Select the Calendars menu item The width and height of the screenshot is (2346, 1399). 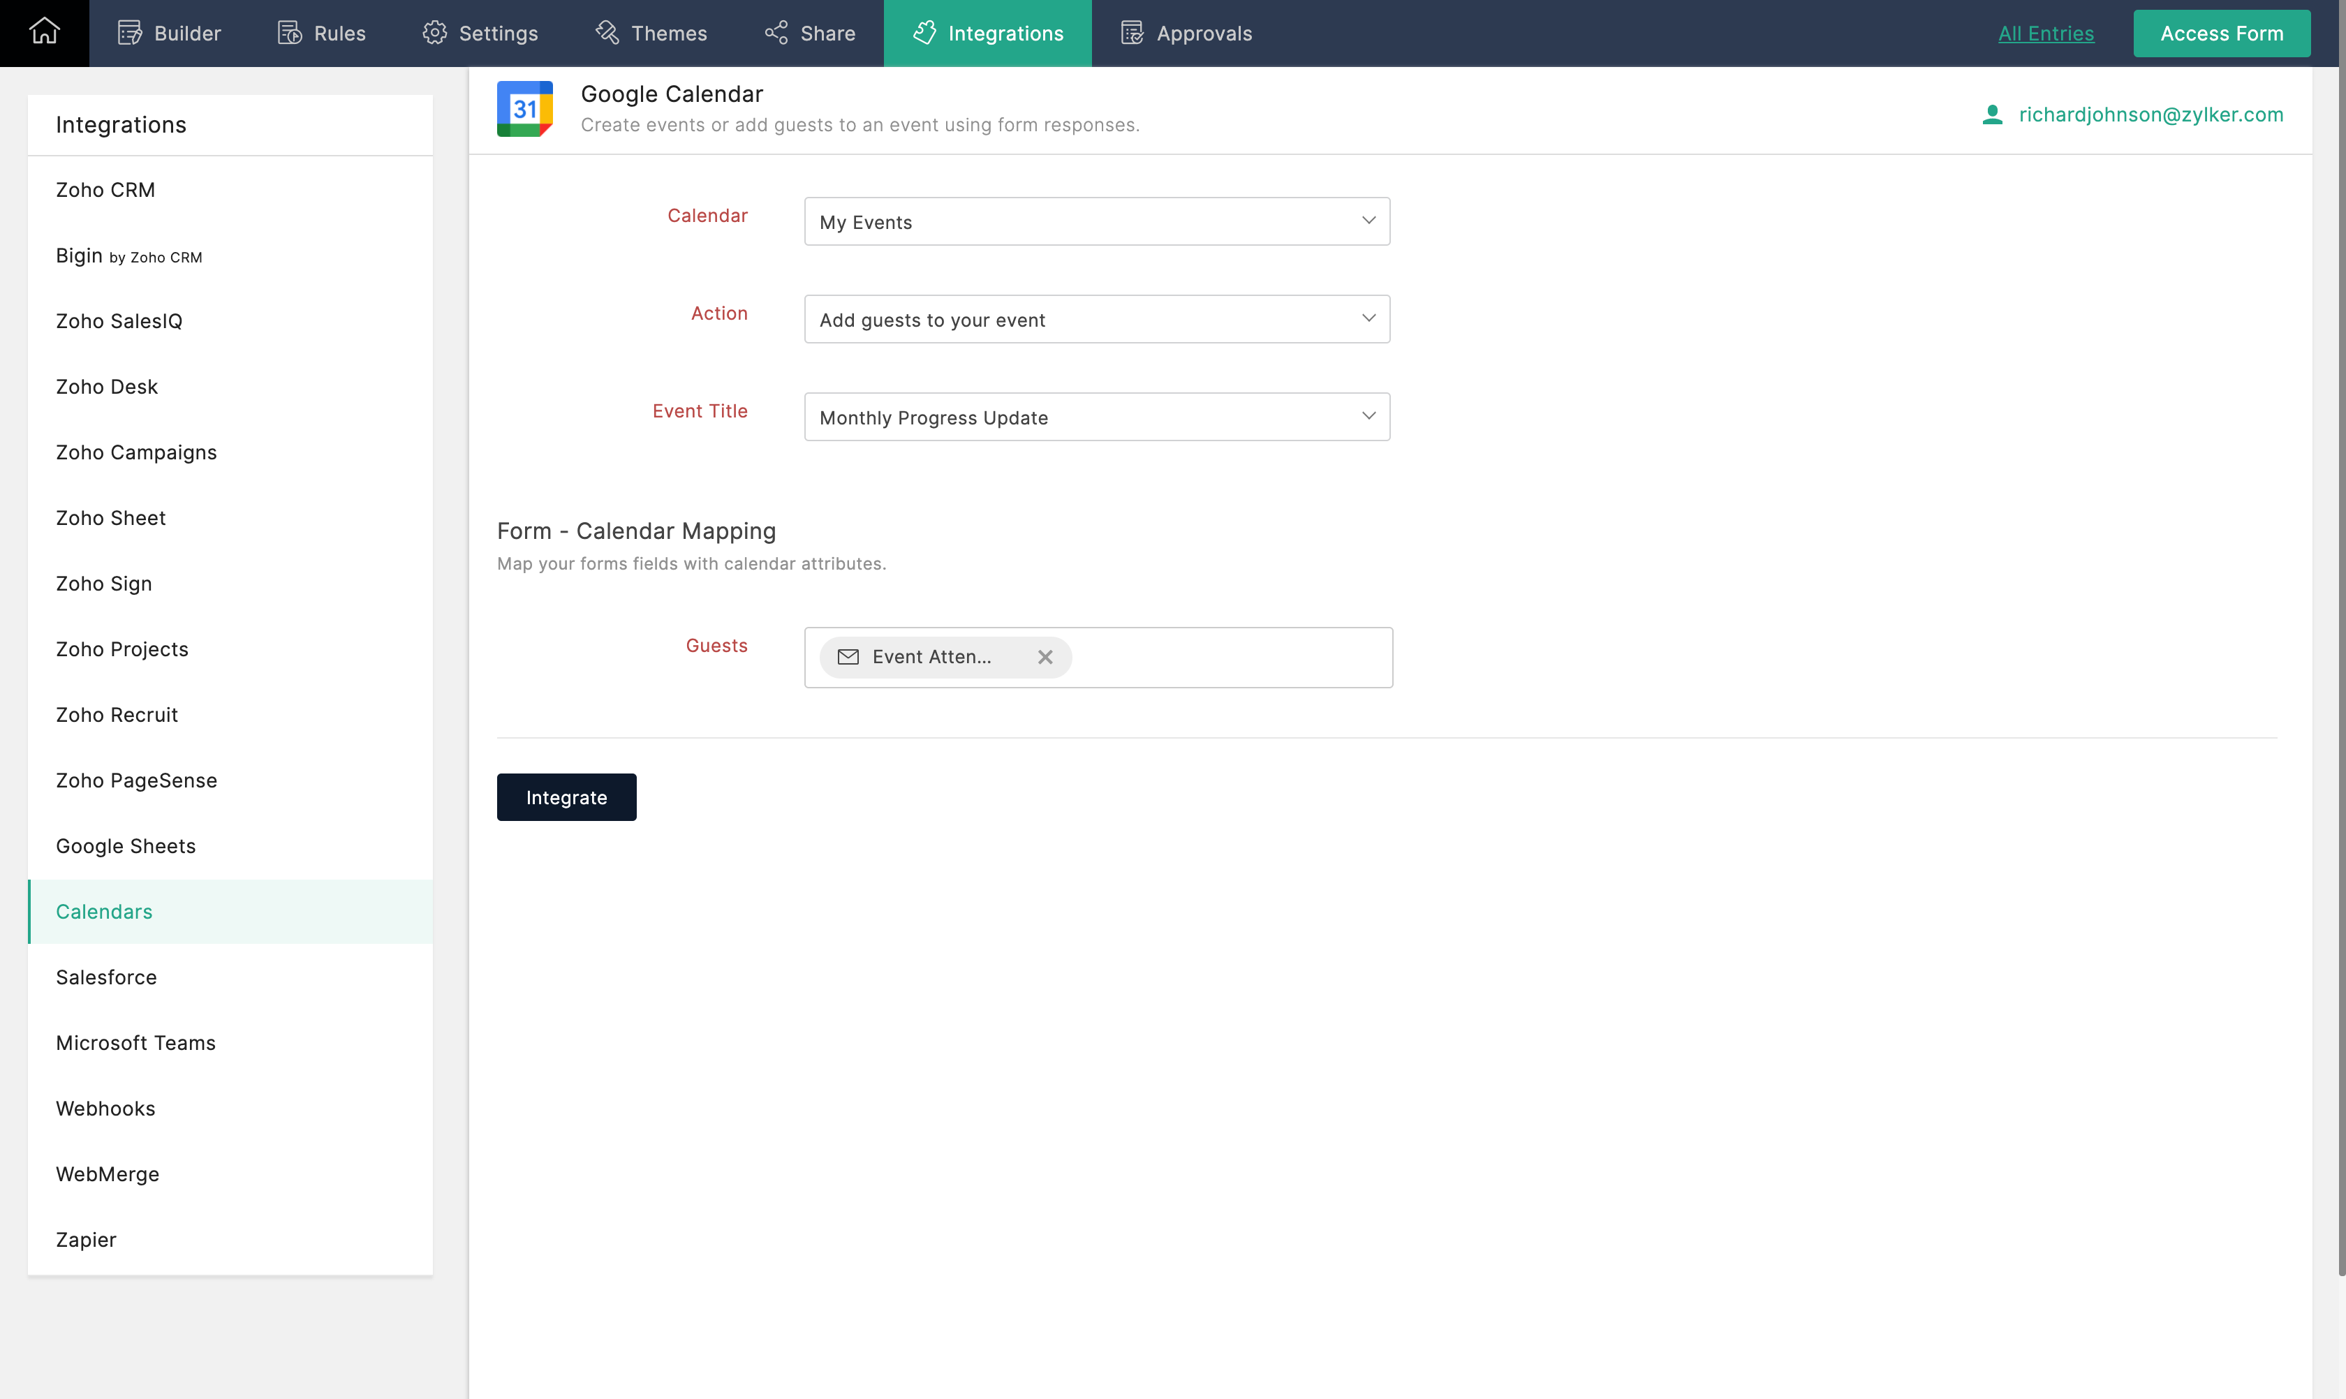(x=103, y=911)
